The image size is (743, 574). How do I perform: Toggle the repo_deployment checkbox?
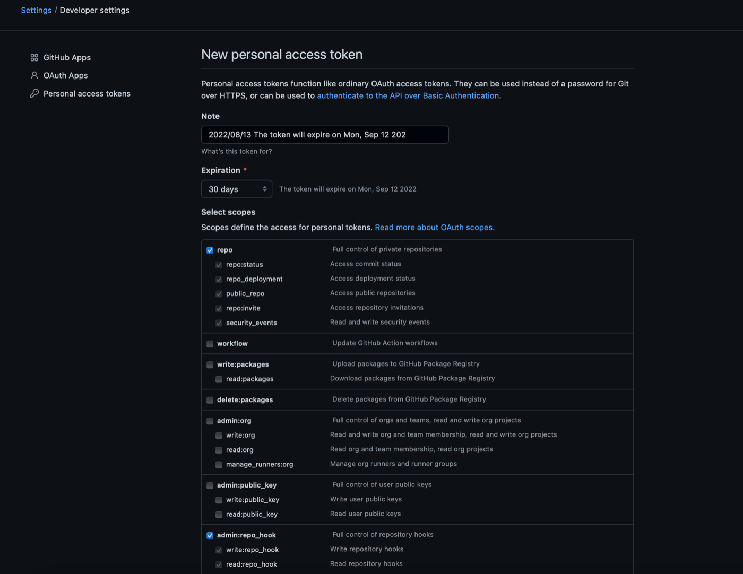click(x=219, y=279)
